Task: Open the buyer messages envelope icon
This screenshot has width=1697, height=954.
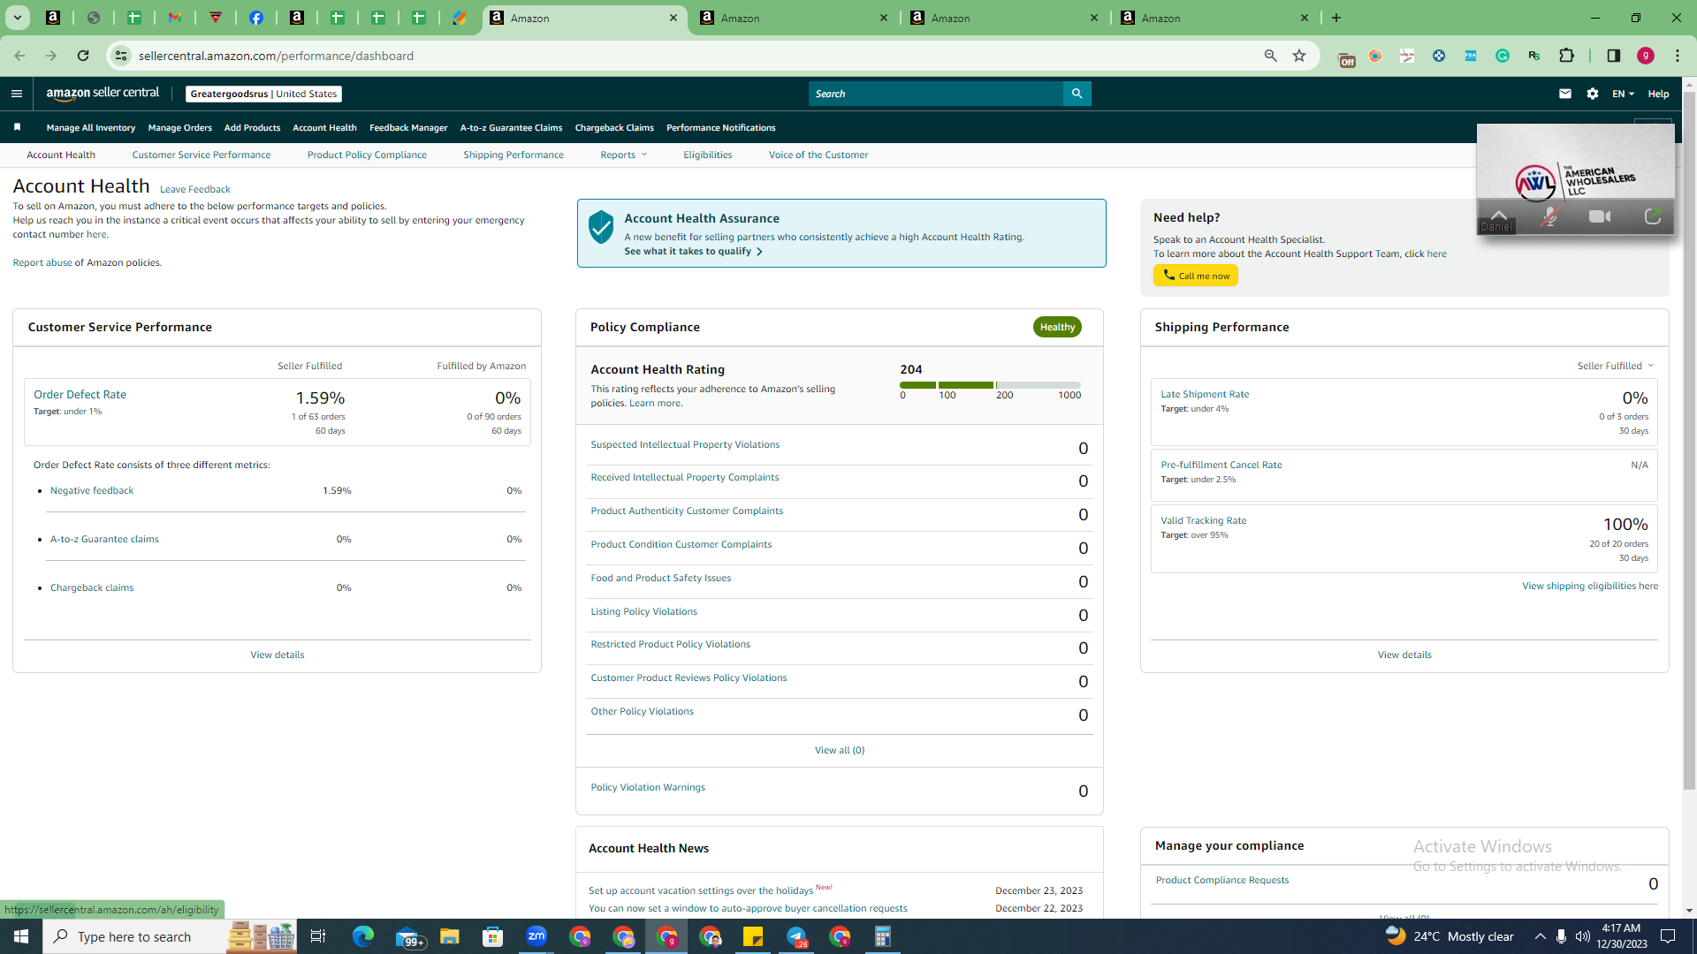Action: click(x=1565, y=94)
